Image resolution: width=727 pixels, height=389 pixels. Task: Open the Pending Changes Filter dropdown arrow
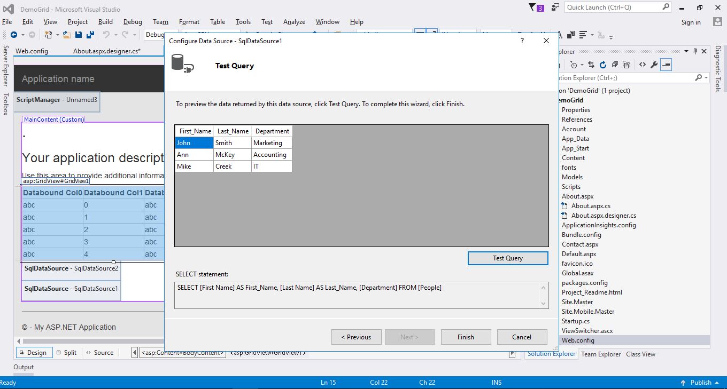(x=581, y=65)
